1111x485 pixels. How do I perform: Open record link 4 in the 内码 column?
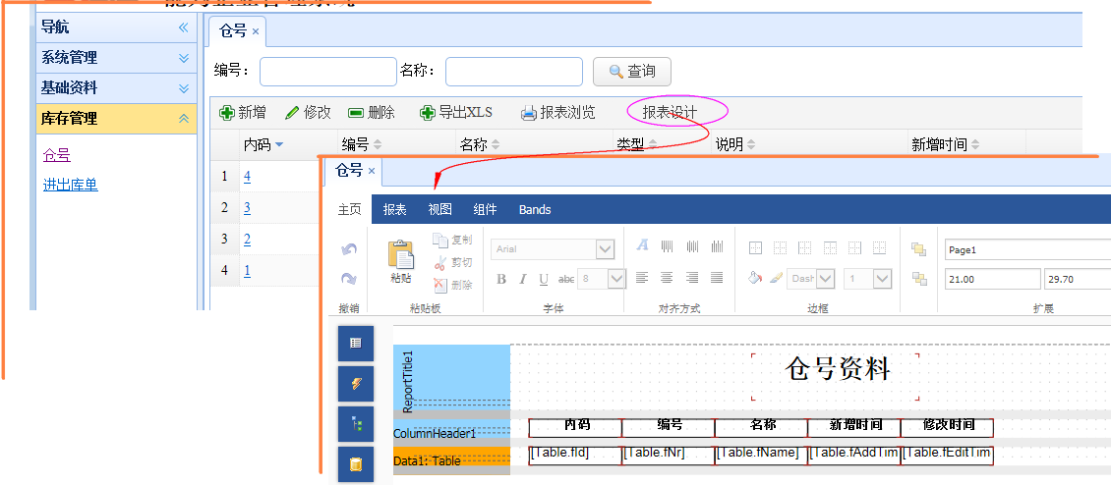point(247,177)
